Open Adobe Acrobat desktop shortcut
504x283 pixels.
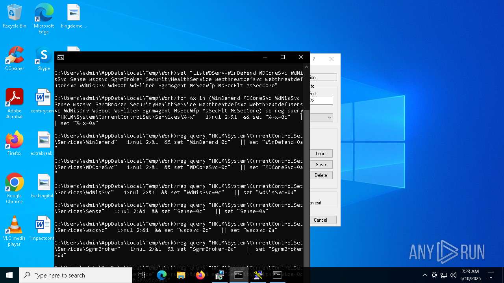point(15,104)
